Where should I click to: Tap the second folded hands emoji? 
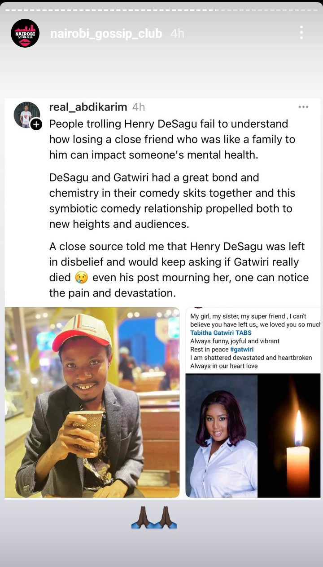pos(166,517)
